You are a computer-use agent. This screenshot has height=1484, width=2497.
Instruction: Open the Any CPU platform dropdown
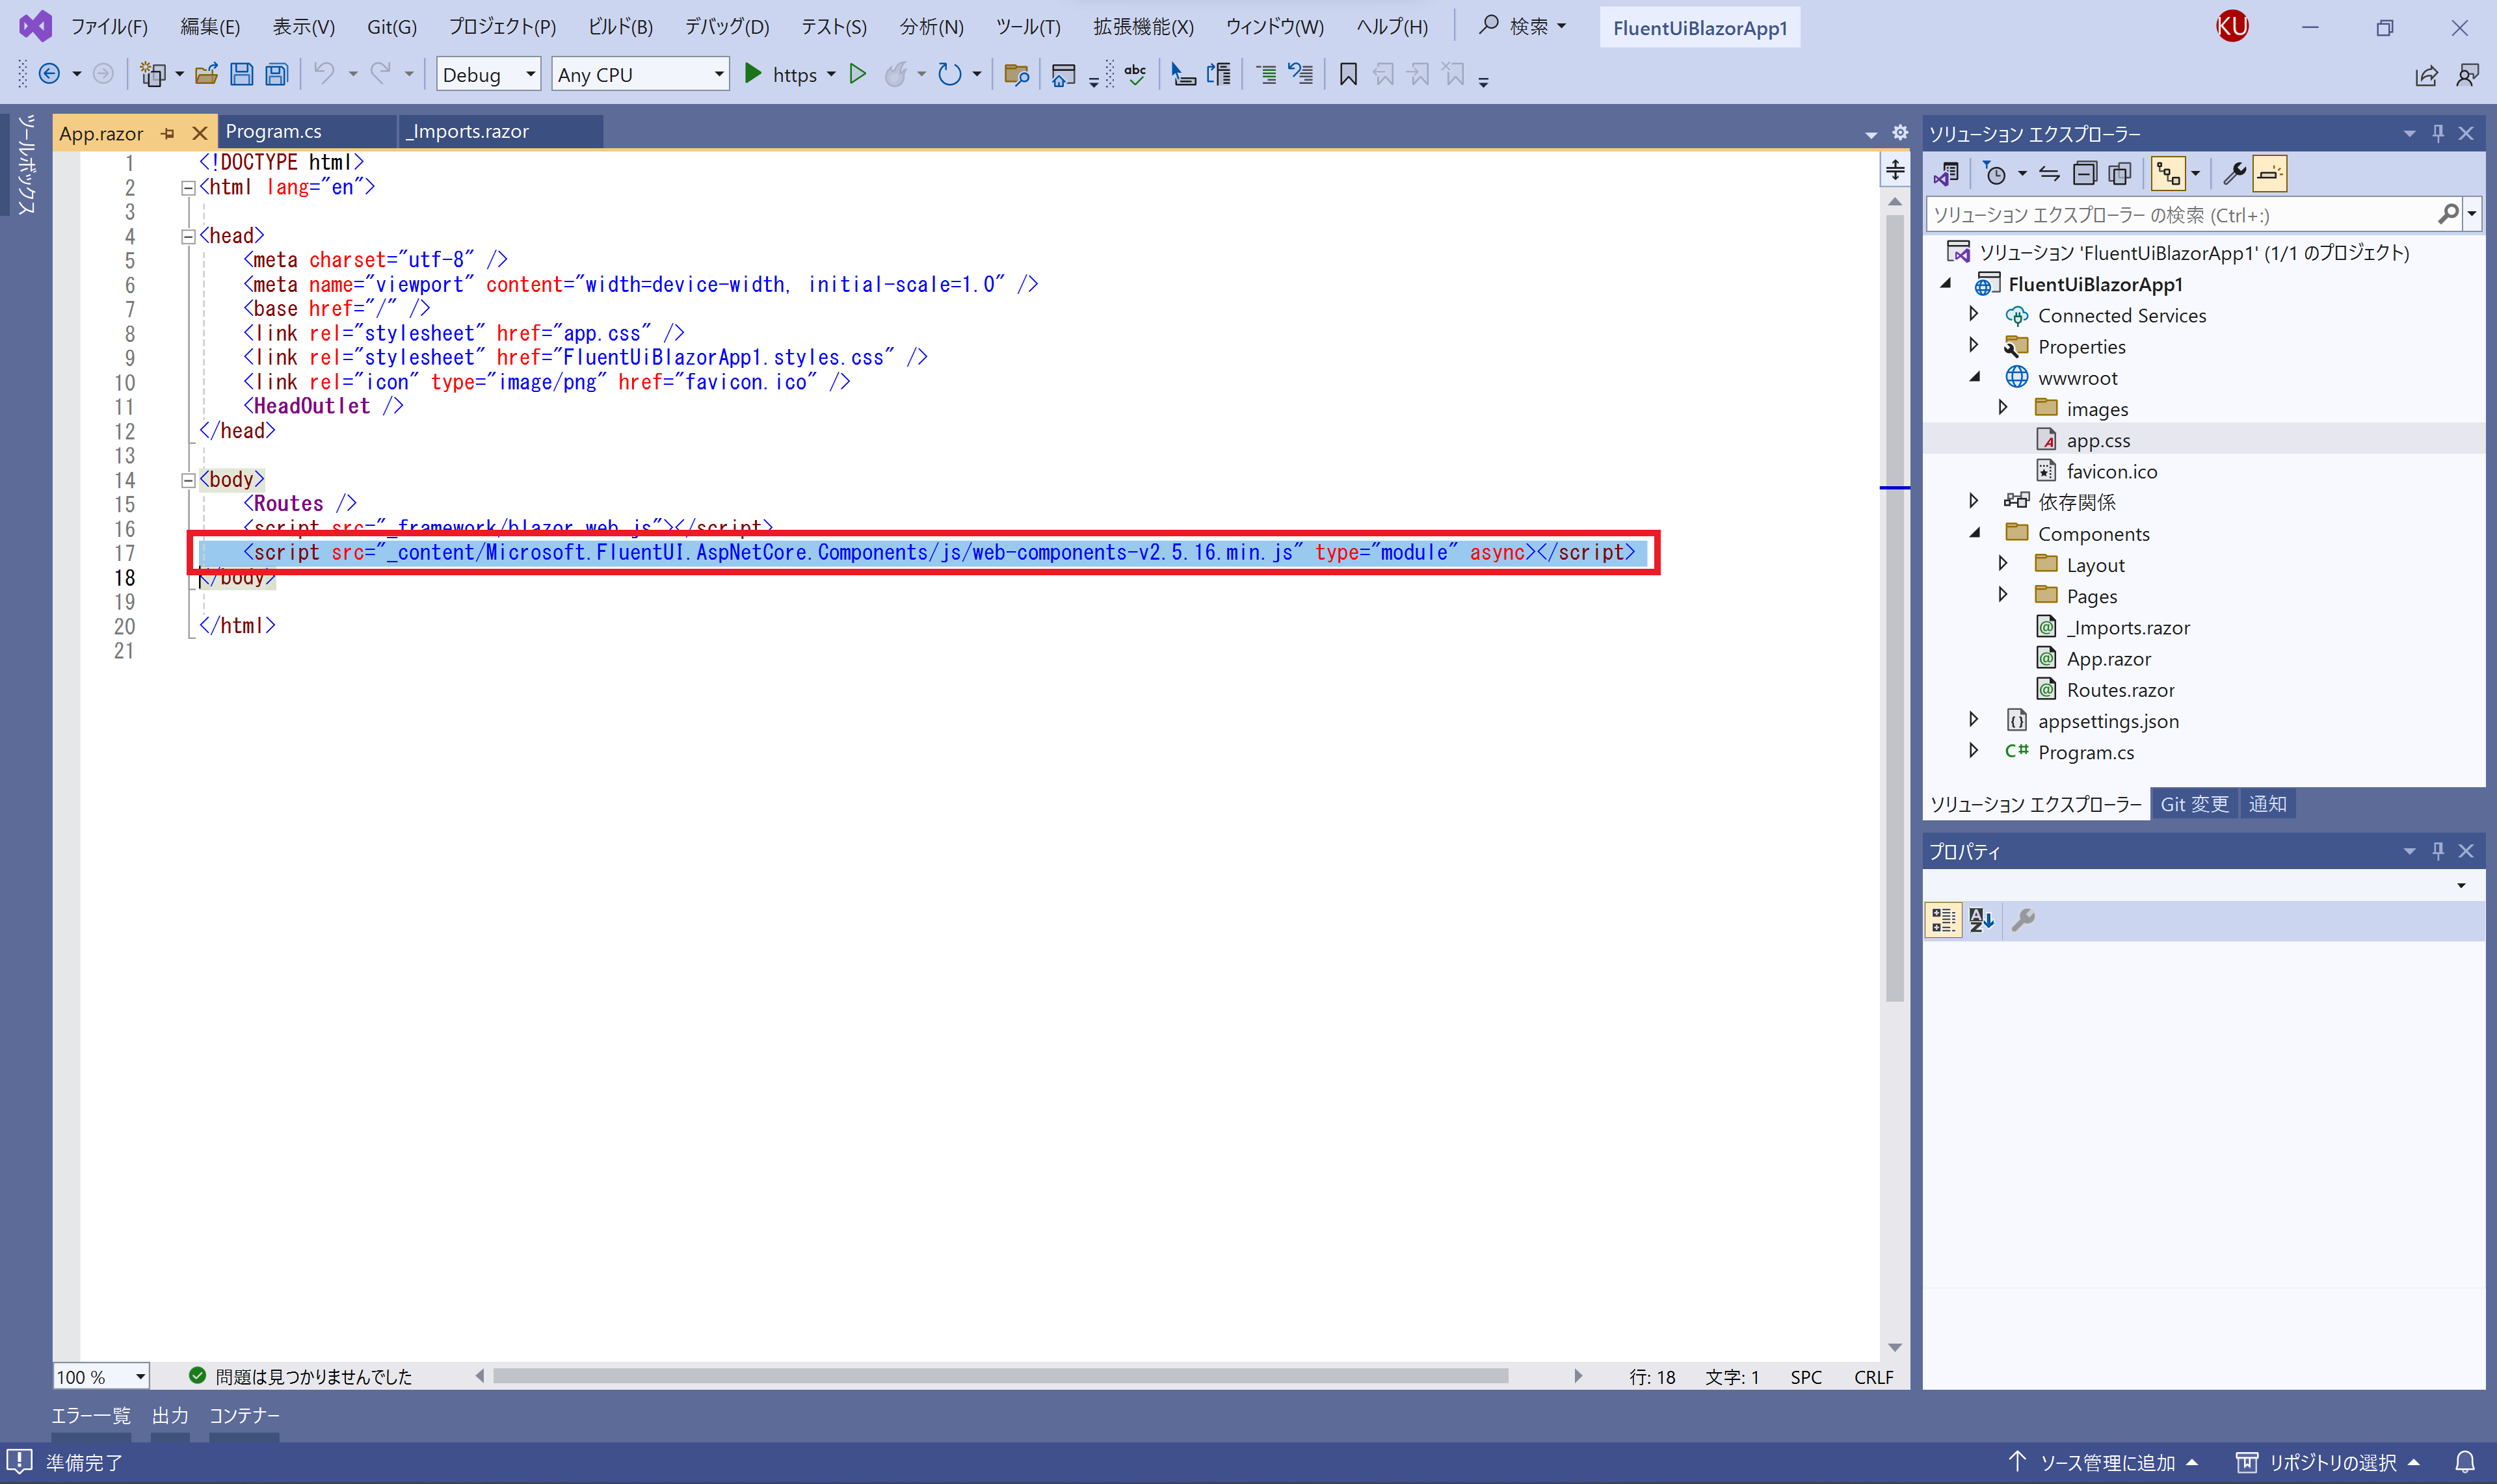pos(641,74)
